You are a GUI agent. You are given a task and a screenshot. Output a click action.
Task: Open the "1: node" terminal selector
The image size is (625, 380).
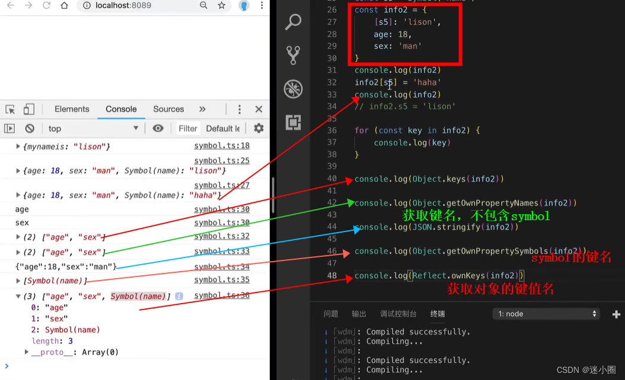[x=546, y=314]
